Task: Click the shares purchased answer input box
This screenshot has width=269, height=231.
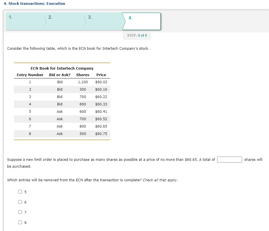Action: click(230, 159)
